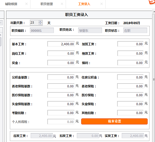This screenshot has width=155, height=142.
Task: Close the 职员管理 tab
Action: tap(61, 4)
